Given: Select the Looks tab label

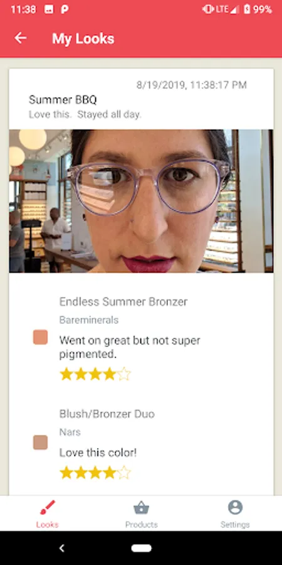Looking at the screenshot, I should click(48, 524).
